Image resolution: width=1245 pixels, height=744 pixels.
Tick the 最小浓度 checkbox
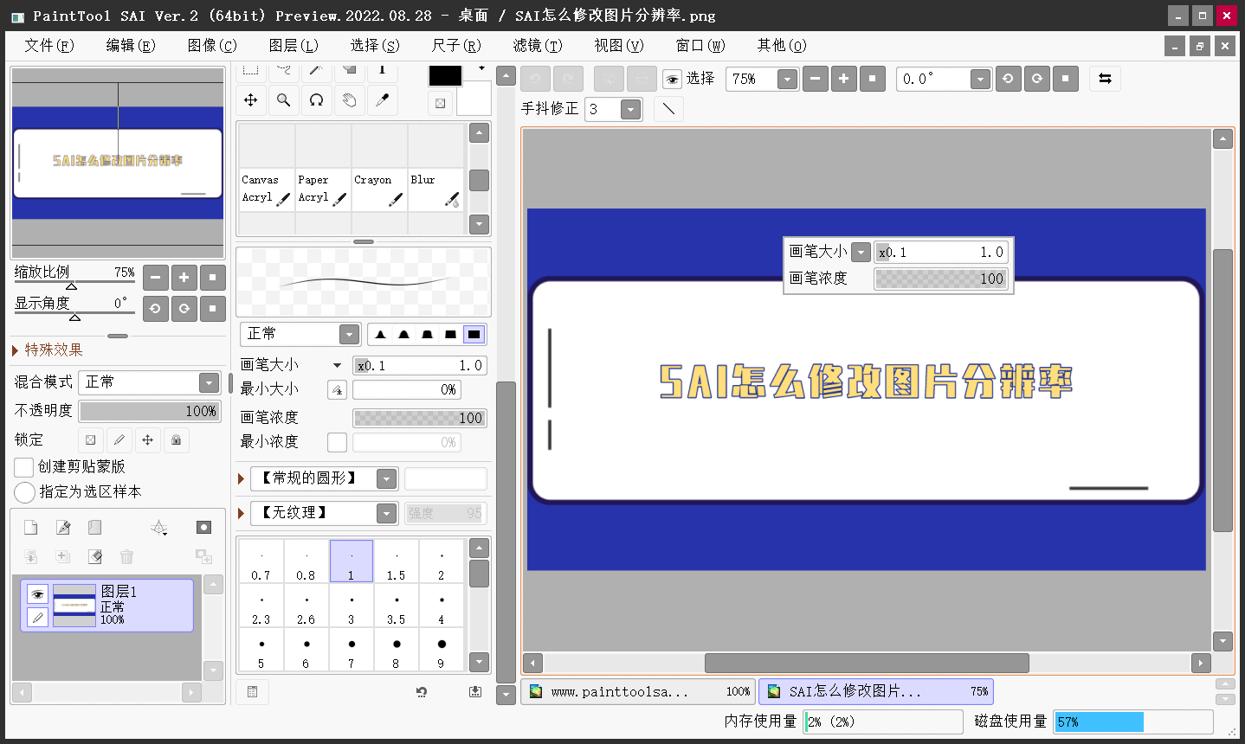337,442
